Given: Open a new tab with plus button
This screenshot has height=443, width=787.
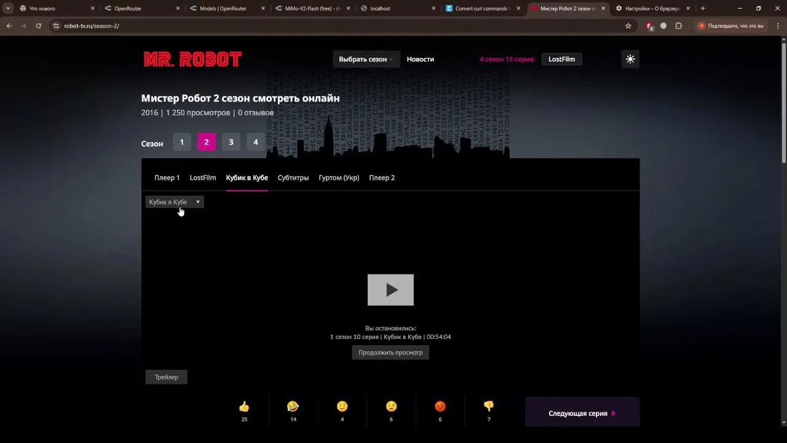Looking at the screenshot, I should [x=703, y=9].
